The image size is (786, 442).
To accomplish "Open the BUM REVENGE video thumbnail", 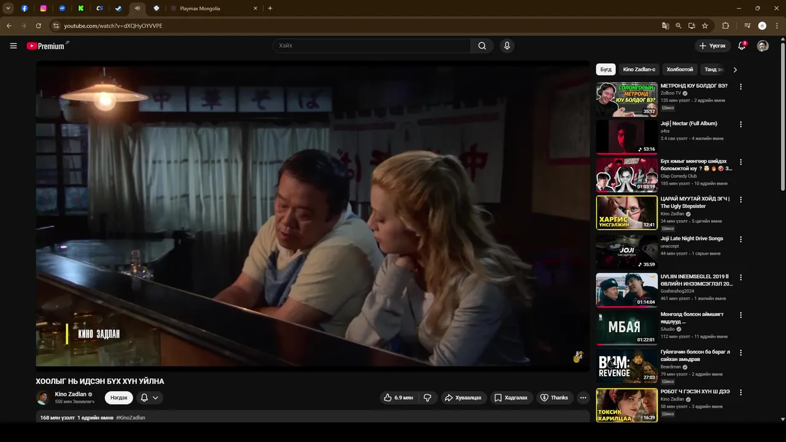I will click(626, 366).
